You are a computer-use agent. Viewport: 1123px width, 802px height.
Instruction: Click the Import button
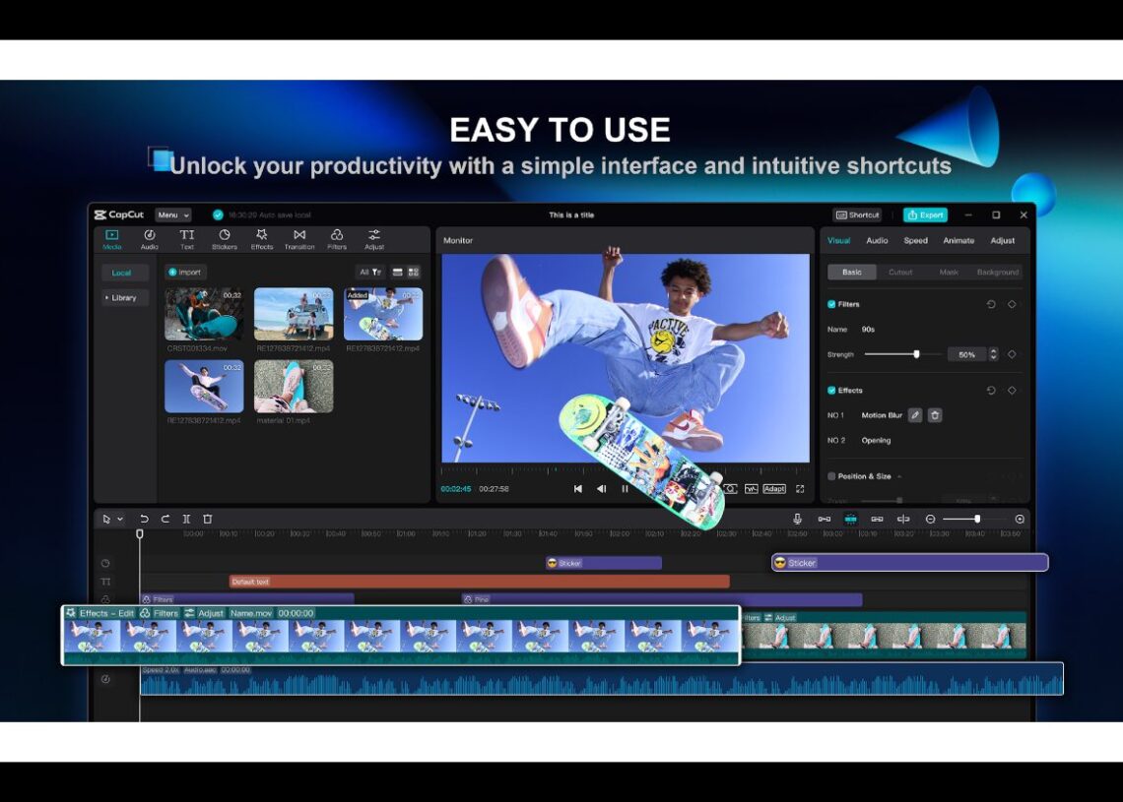(185, 272)
